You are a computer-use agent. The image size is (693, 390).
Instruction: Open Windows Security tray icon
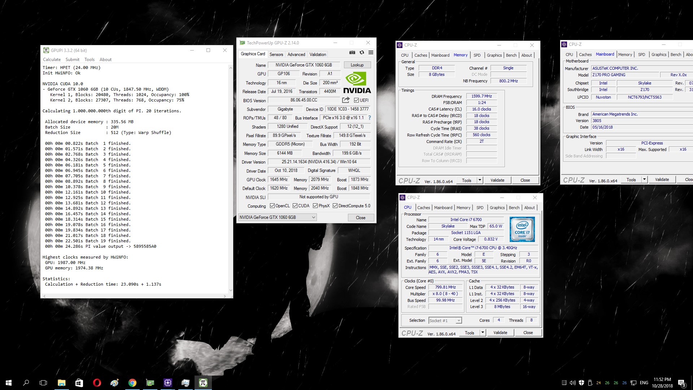coord(581,383)
